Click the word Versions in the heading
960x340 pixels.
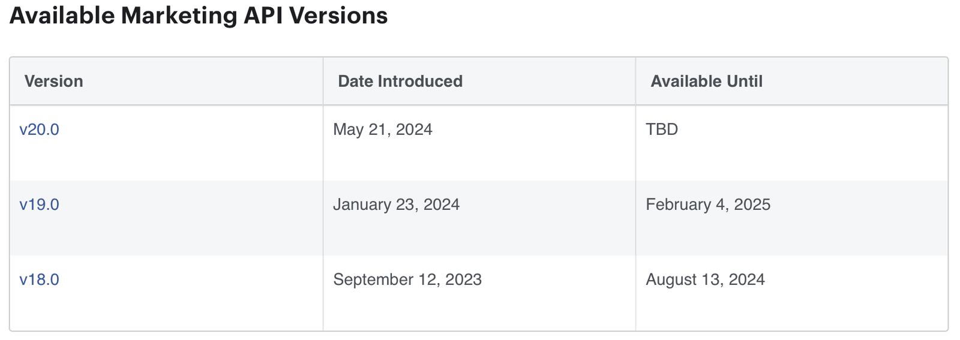(x=338, y=16)
